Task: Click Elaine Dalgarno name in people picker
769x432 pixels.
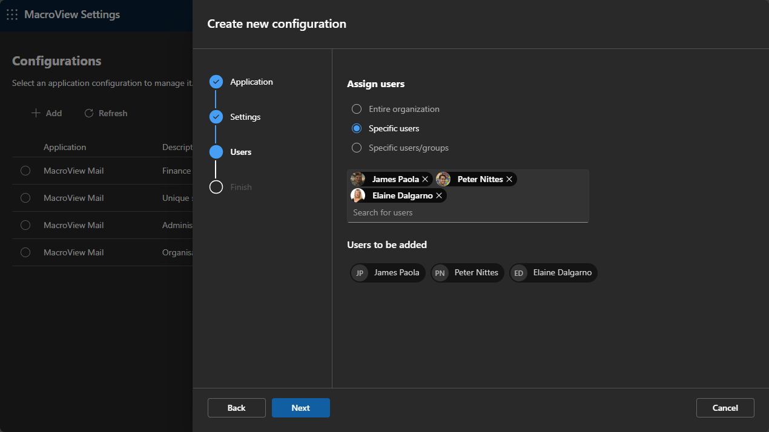Action: pos(402,195)
